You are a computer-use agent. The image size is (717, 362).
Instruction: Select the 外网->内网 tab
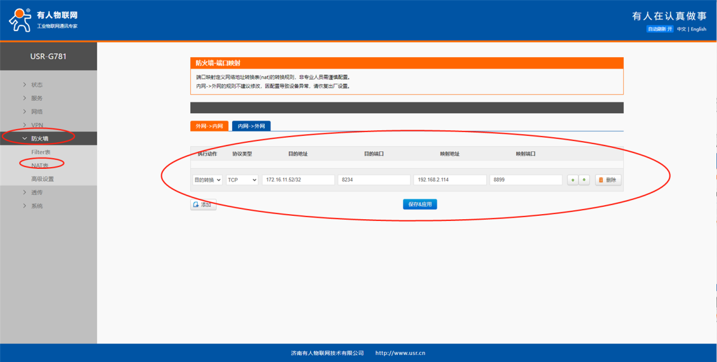209,126
